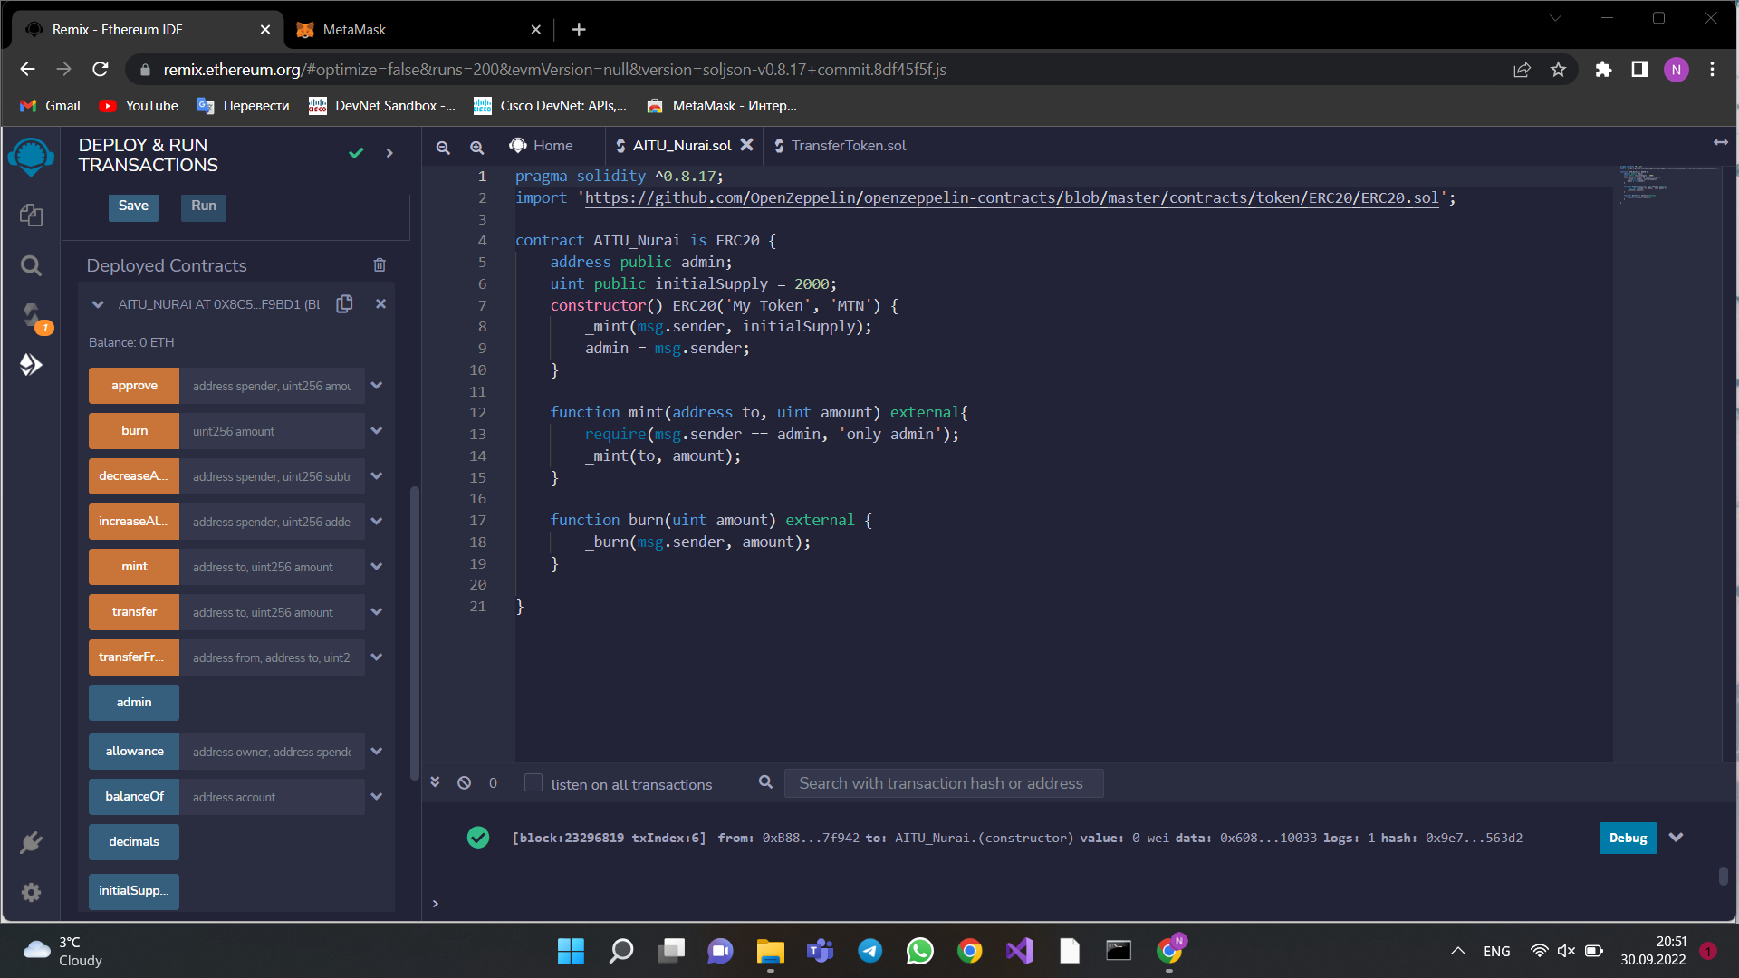Collapse the terminal panel
This screenshot has width=1739, height=978.
[x=435, y=782]
